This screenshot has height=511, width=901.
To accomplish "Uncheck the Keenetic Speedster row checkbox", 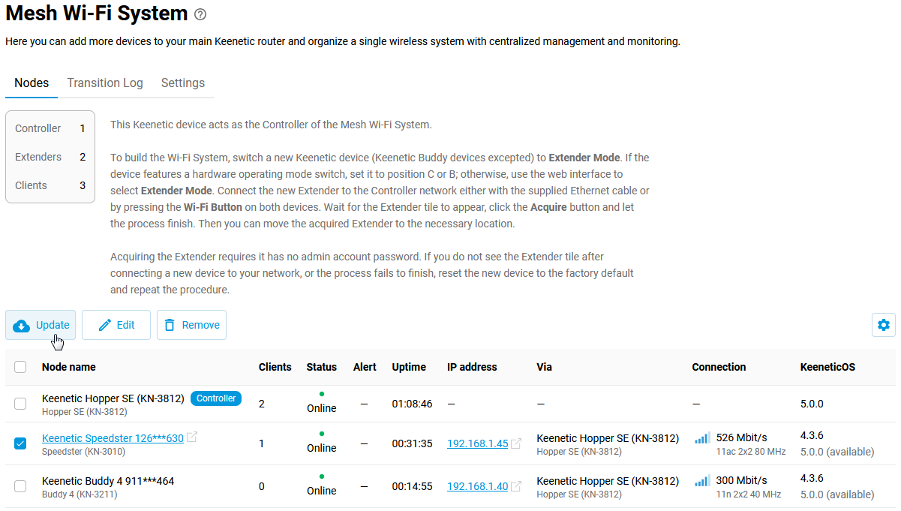I will [x=20, y=443].
